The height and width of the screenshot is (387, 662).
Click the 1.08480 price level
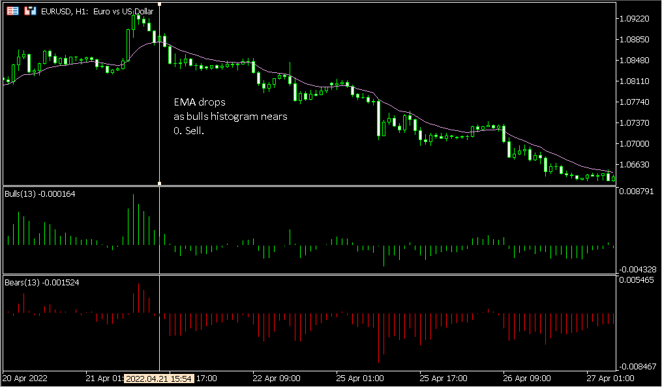pyautogui.click(x=634, y=61)
